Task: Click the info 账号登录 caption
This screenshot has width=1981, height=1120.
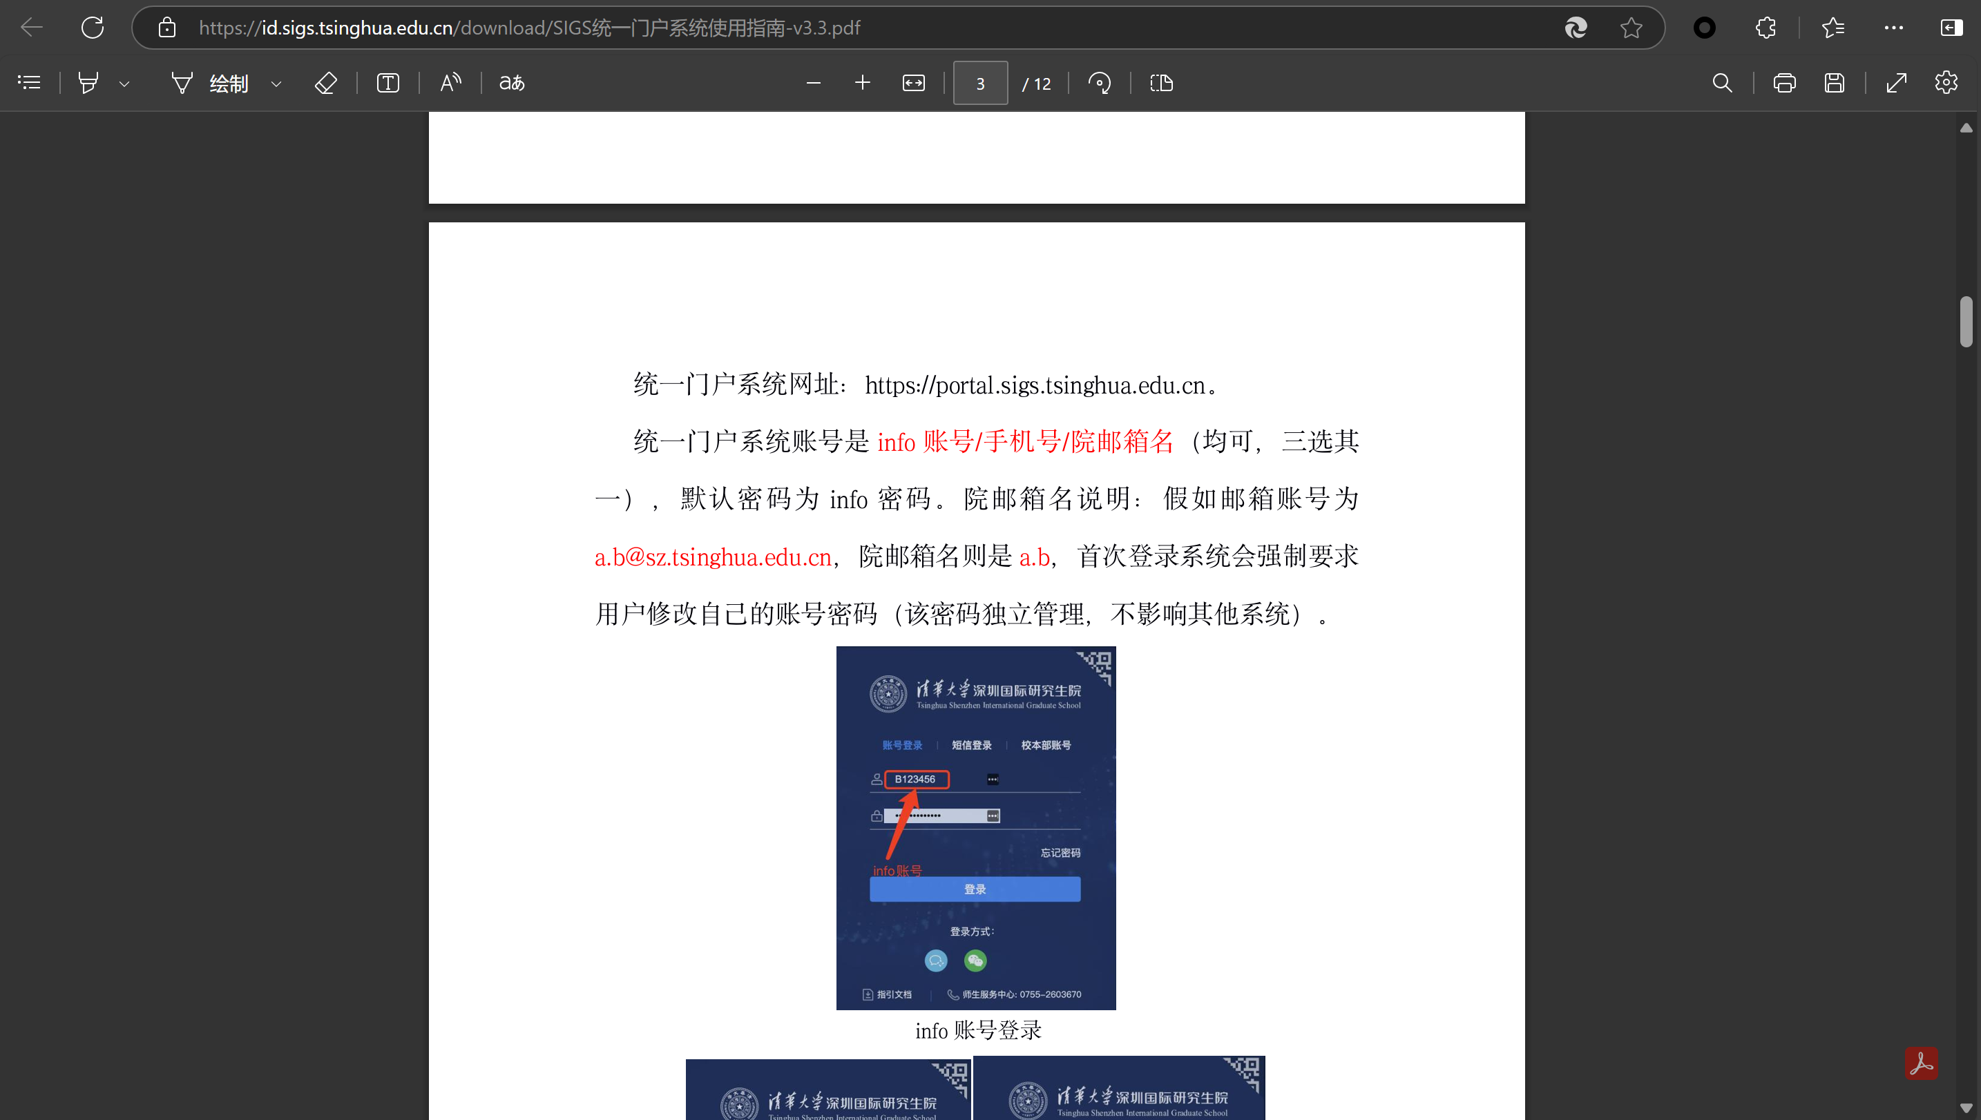Action: [978, 1030]
